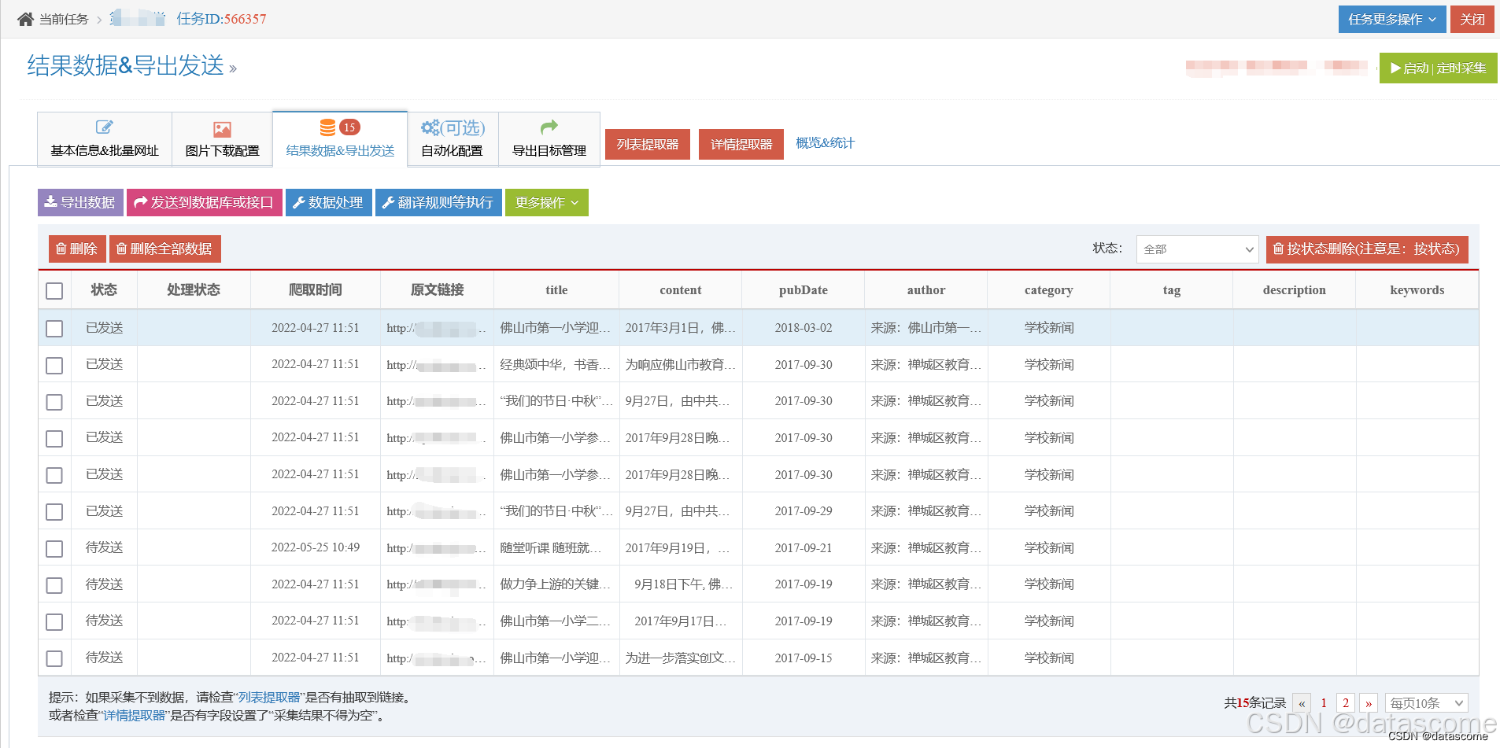
Task: Click the database stack icon above 结果数据&导出发送
Action: tap(328, 127)
